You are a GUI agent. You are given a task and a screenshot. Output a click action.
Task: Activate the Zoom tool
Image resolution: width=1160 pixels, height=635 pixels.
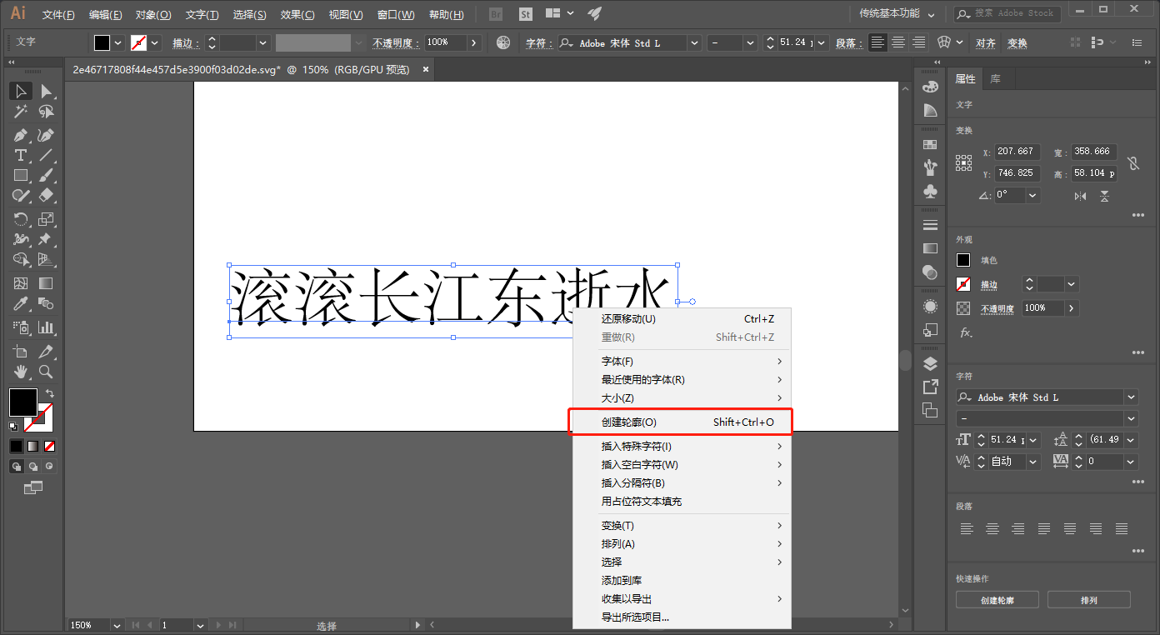(x=47, y=372)
